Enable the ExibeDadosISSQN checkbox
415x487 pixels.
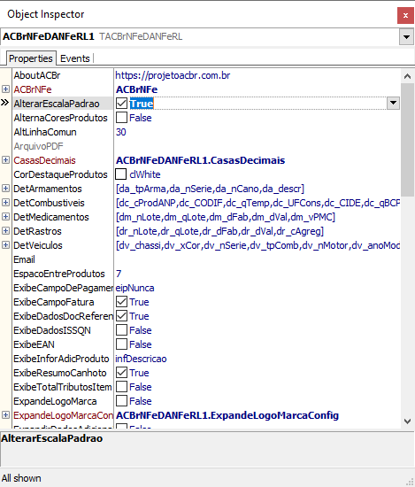[121, 330]
